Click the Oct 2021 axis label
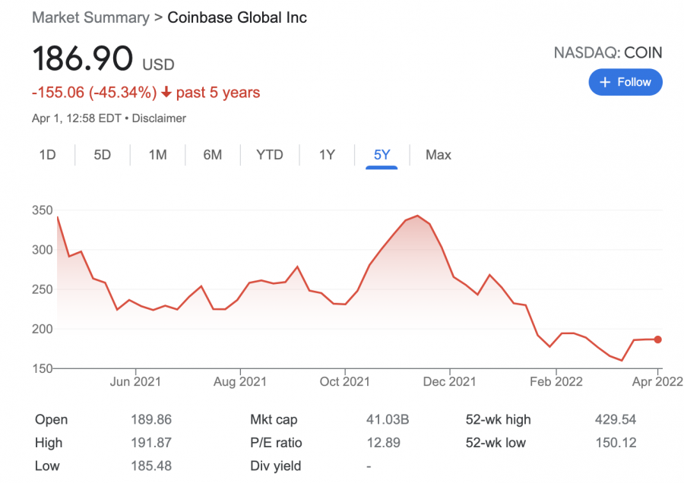Screen dimensions: 684x483 click(x=344, y=382)
